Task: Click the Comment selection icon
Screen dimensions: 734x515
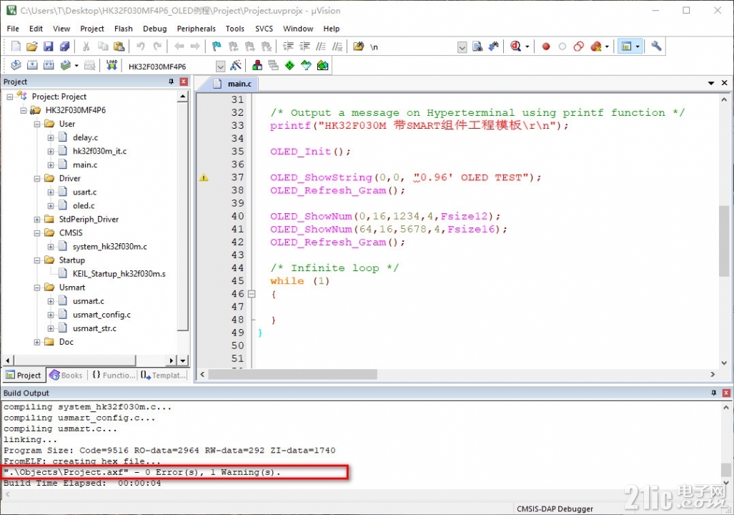Action: (x=321, y=46)
